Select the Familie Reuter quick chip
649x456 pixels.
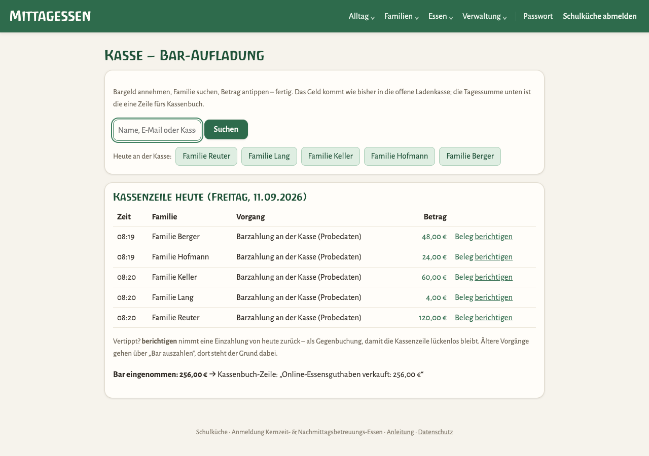[206, 156]
